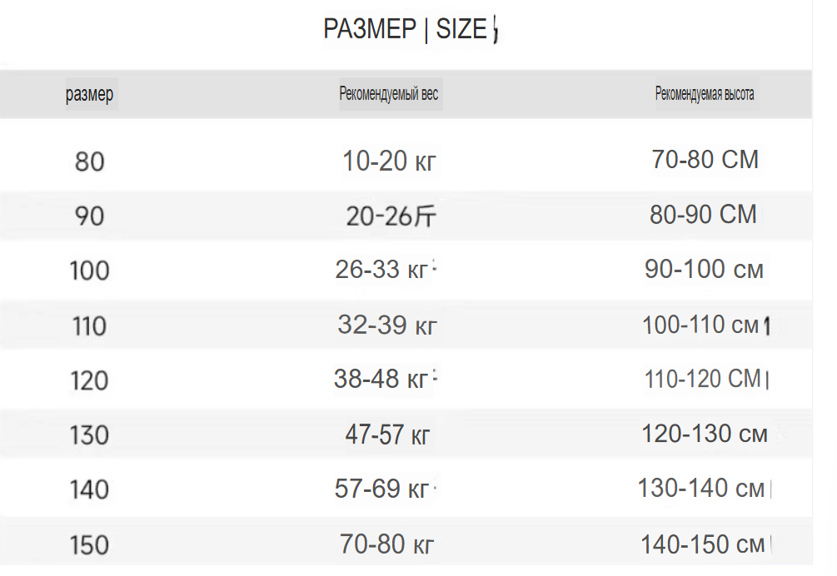Click size 130 cell

(90, 435)
